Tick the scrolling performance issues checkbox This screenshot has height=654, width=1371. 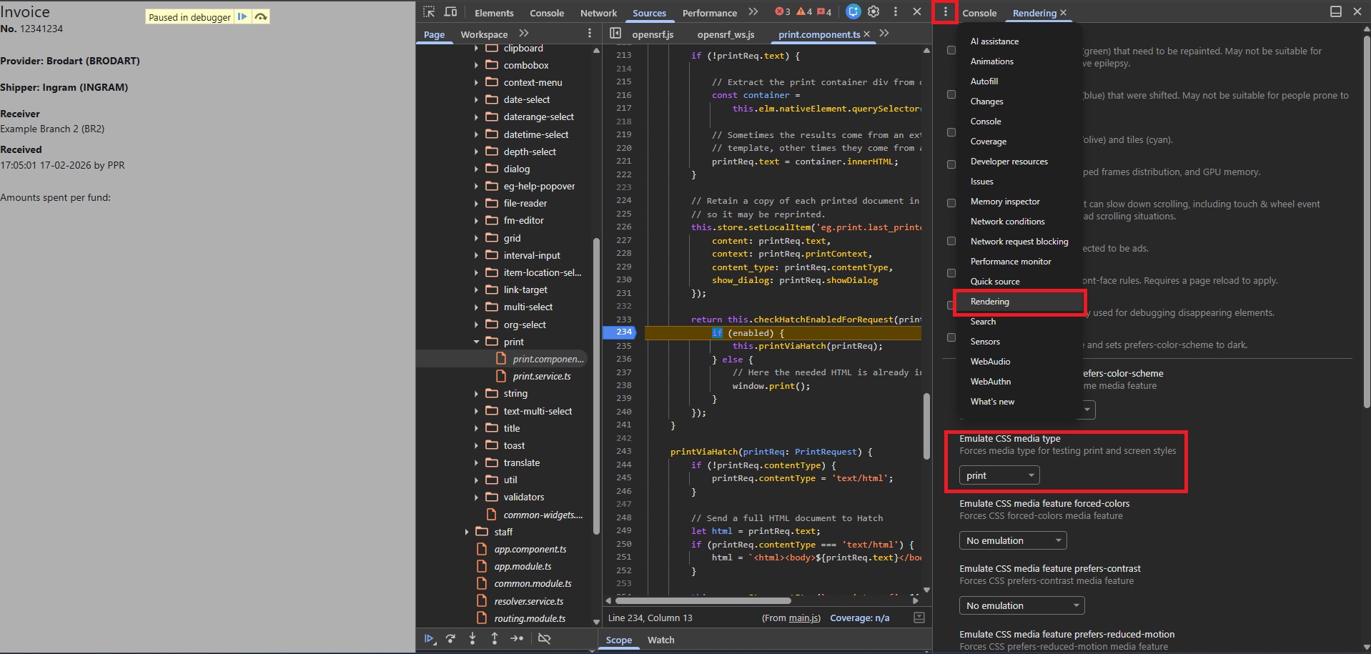pyautogui.click(x=951, y=204)
